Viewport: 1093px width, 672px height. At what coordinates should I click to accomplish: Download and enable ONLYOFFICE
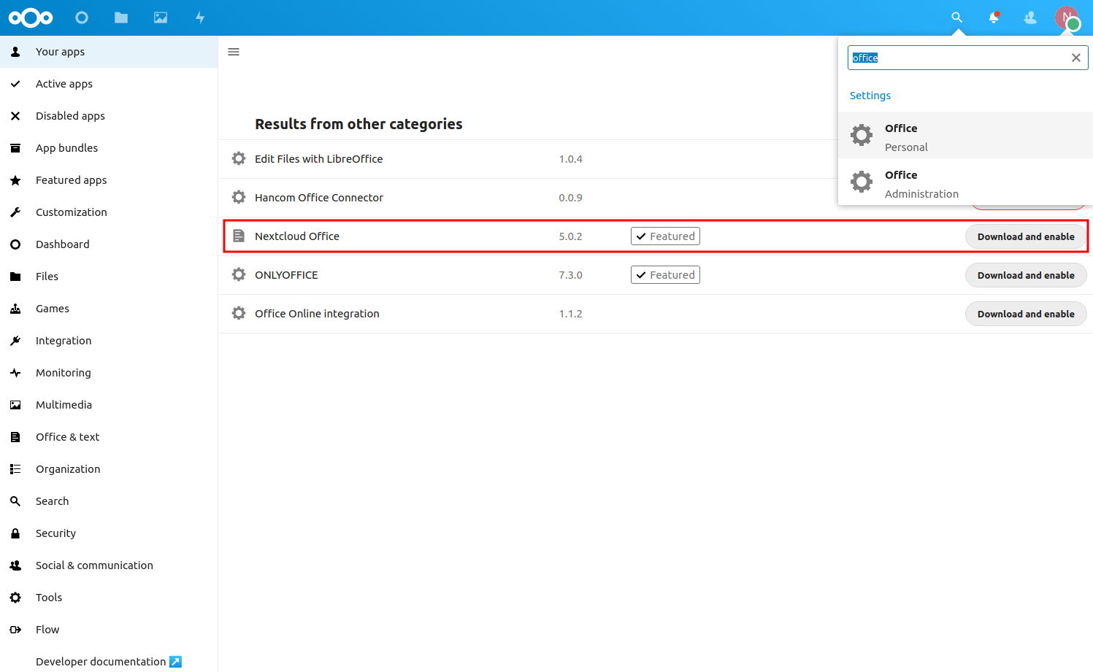(1026, 275)
